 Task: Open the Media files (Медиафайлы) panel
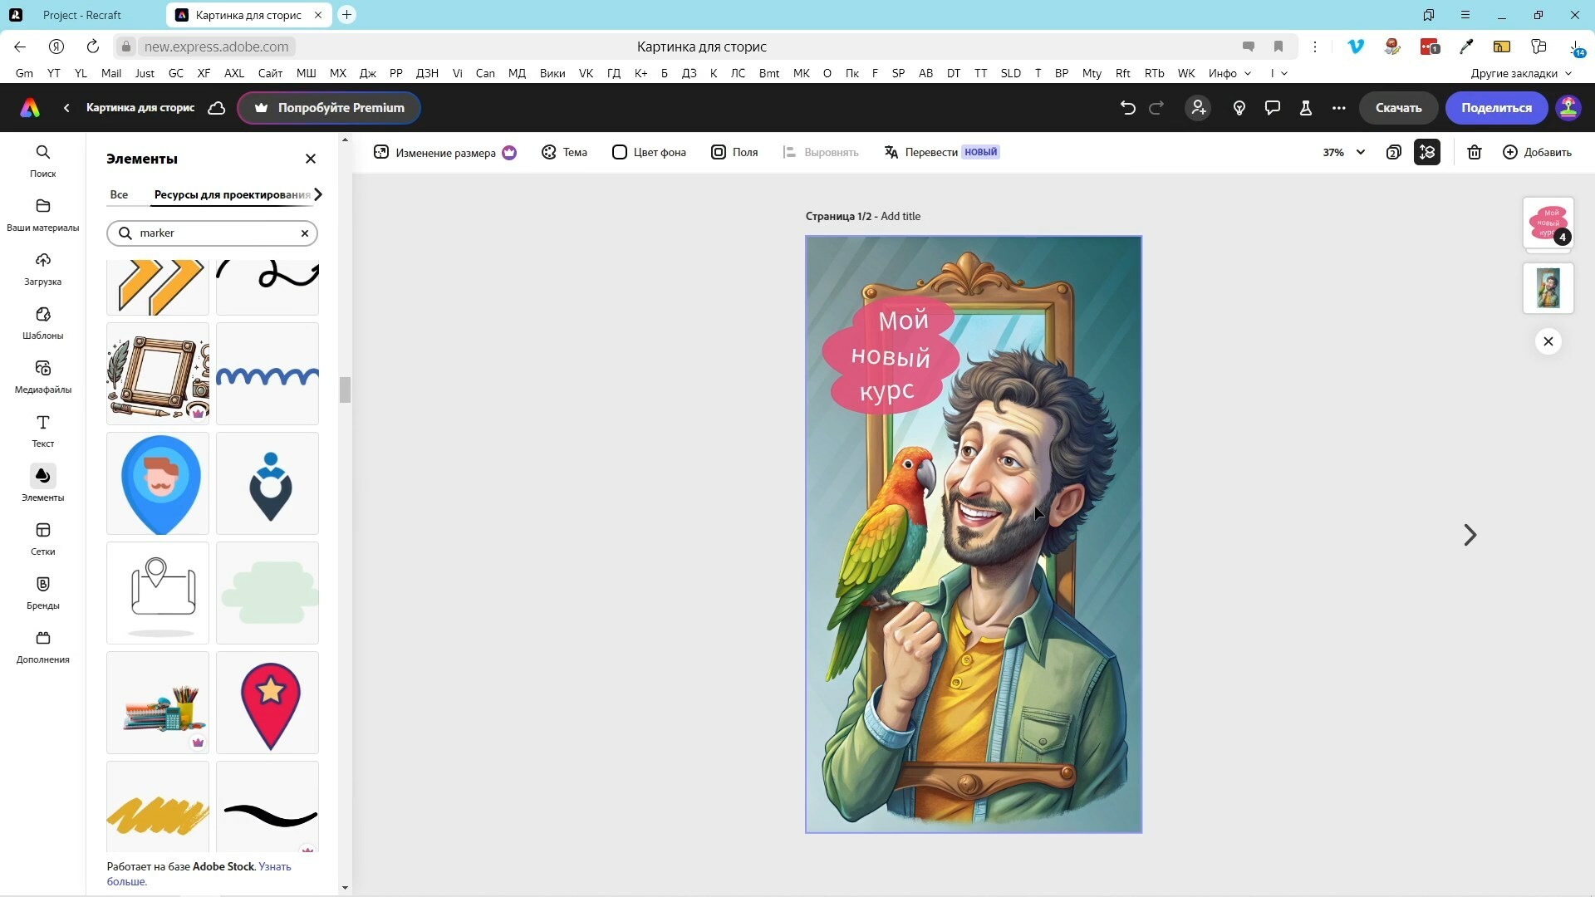42,375
